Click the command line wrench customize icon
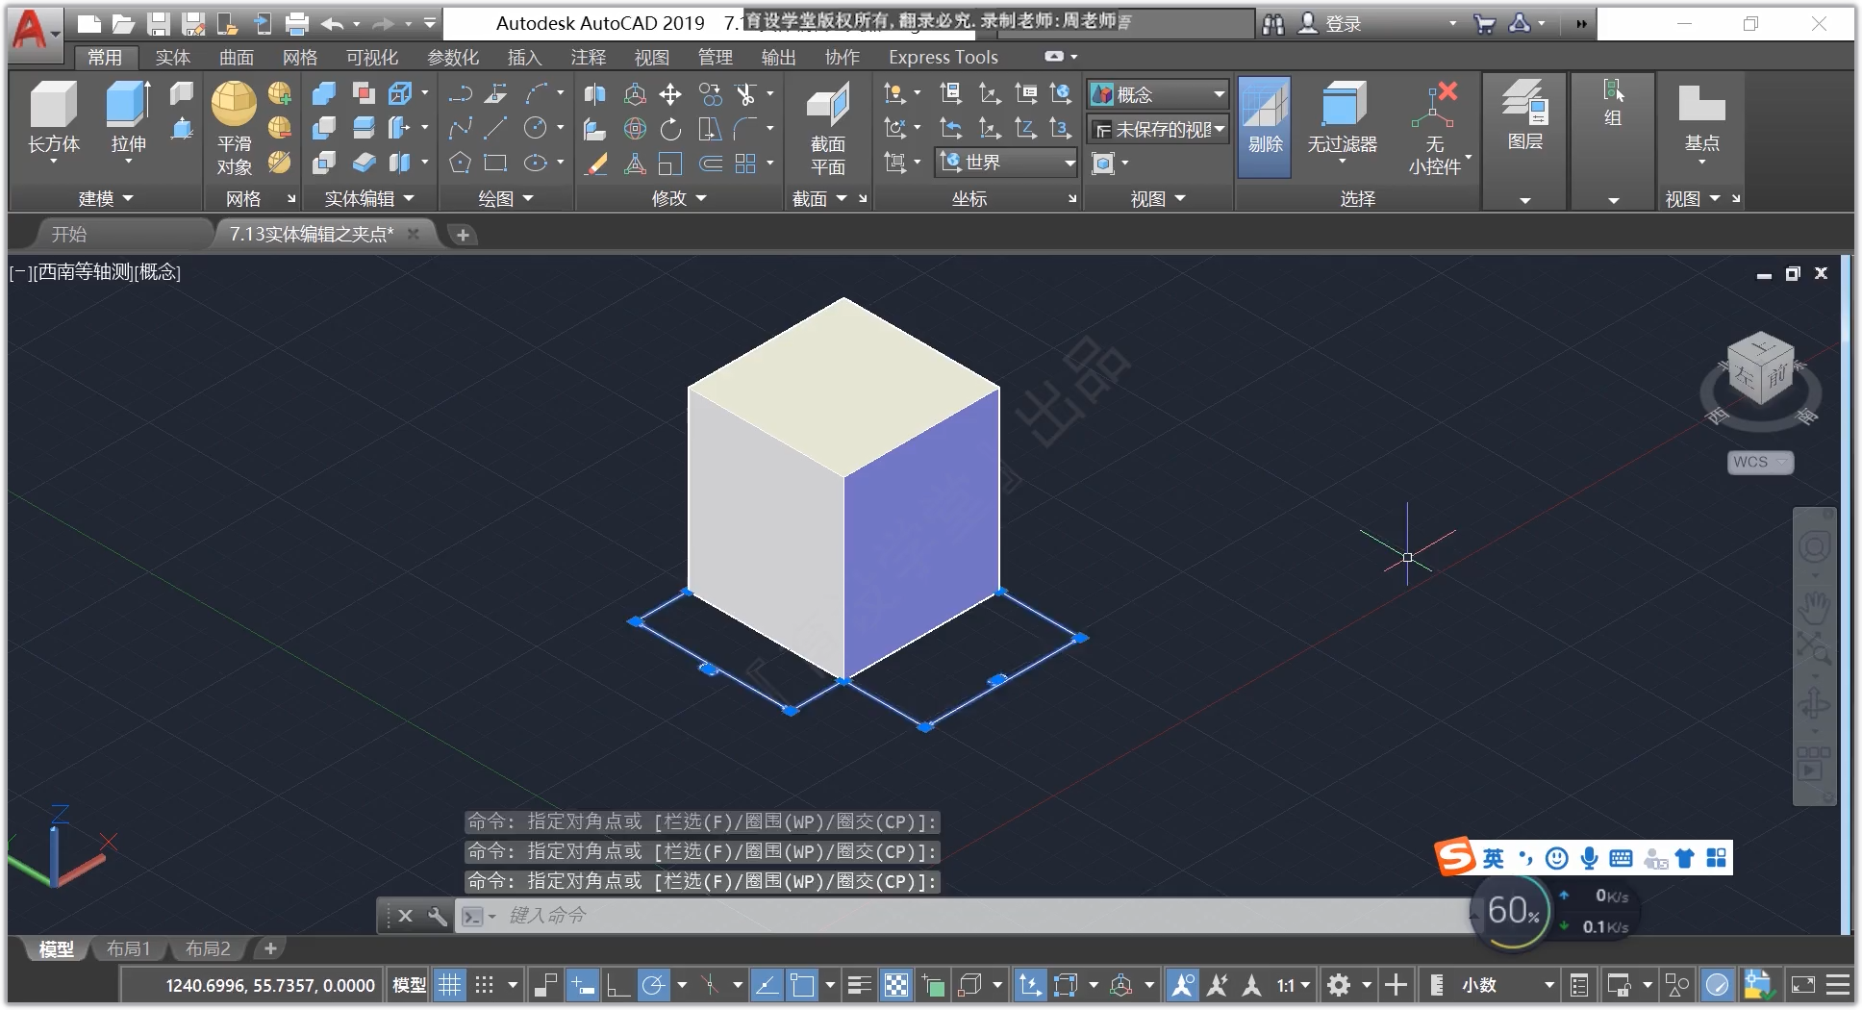This screenshot has width=1862, height=1010. (x=437, y=916)
